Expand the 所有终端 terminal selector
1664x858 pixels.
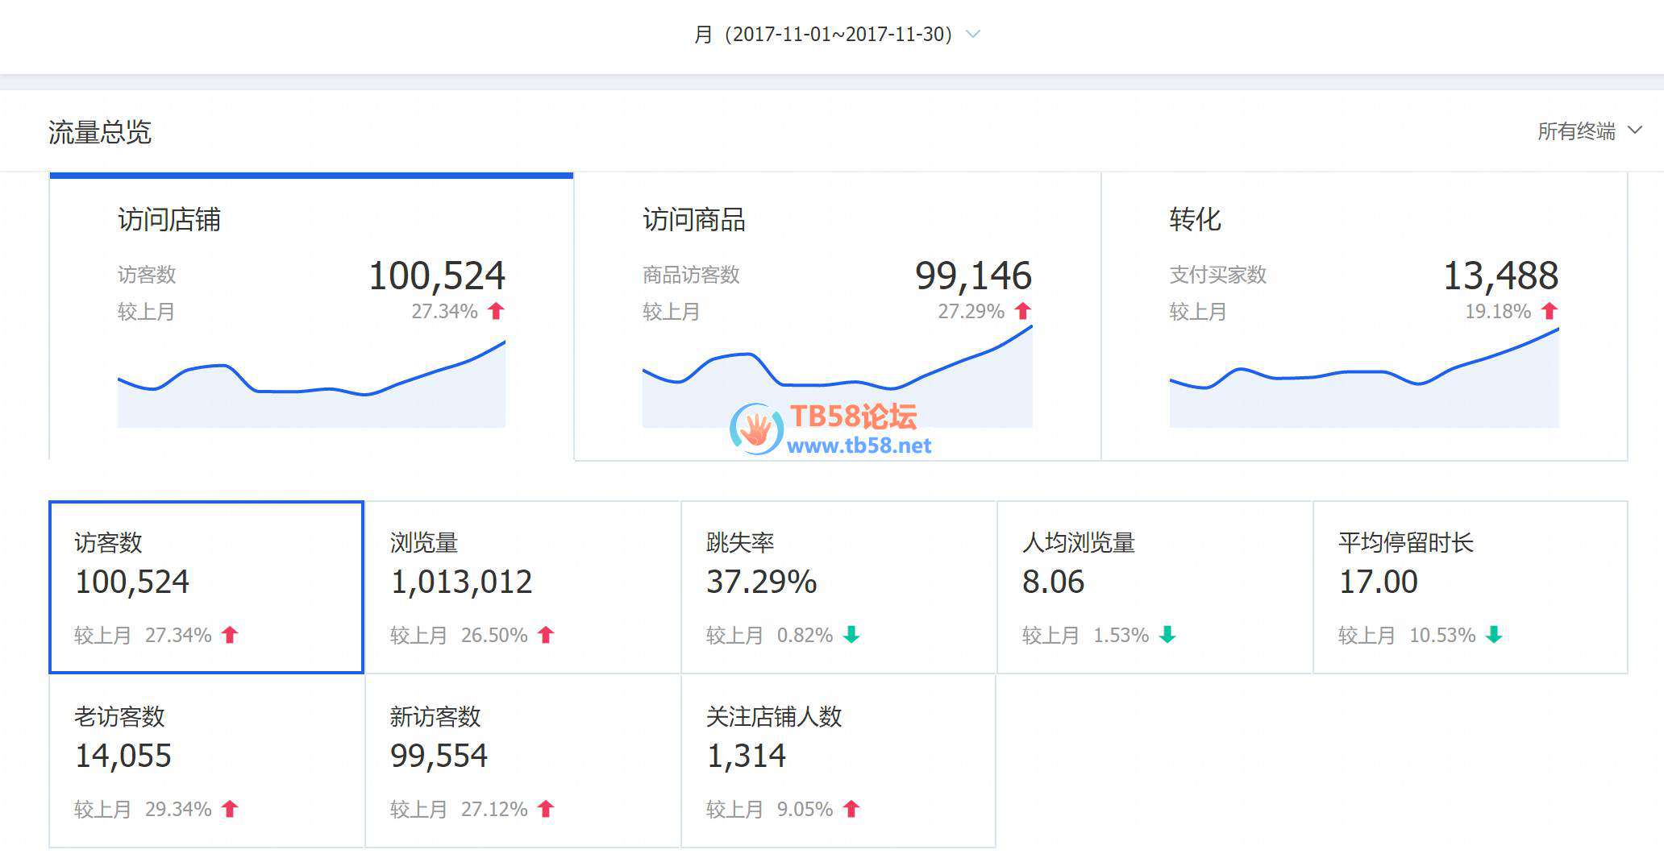tap(1588, 131)
